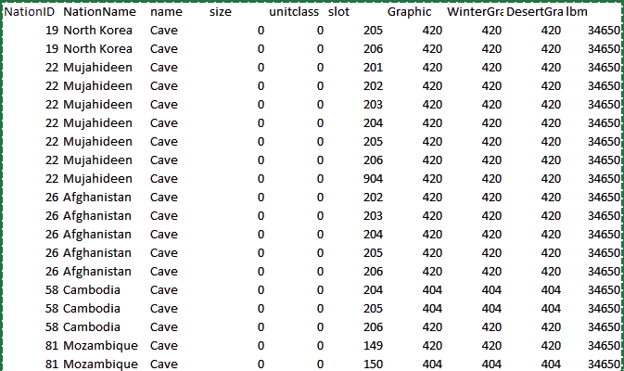Image resolution: width=624 pixels, height=371 pixels.
Task: Select the NationName header cell
Action: (99, 13)
